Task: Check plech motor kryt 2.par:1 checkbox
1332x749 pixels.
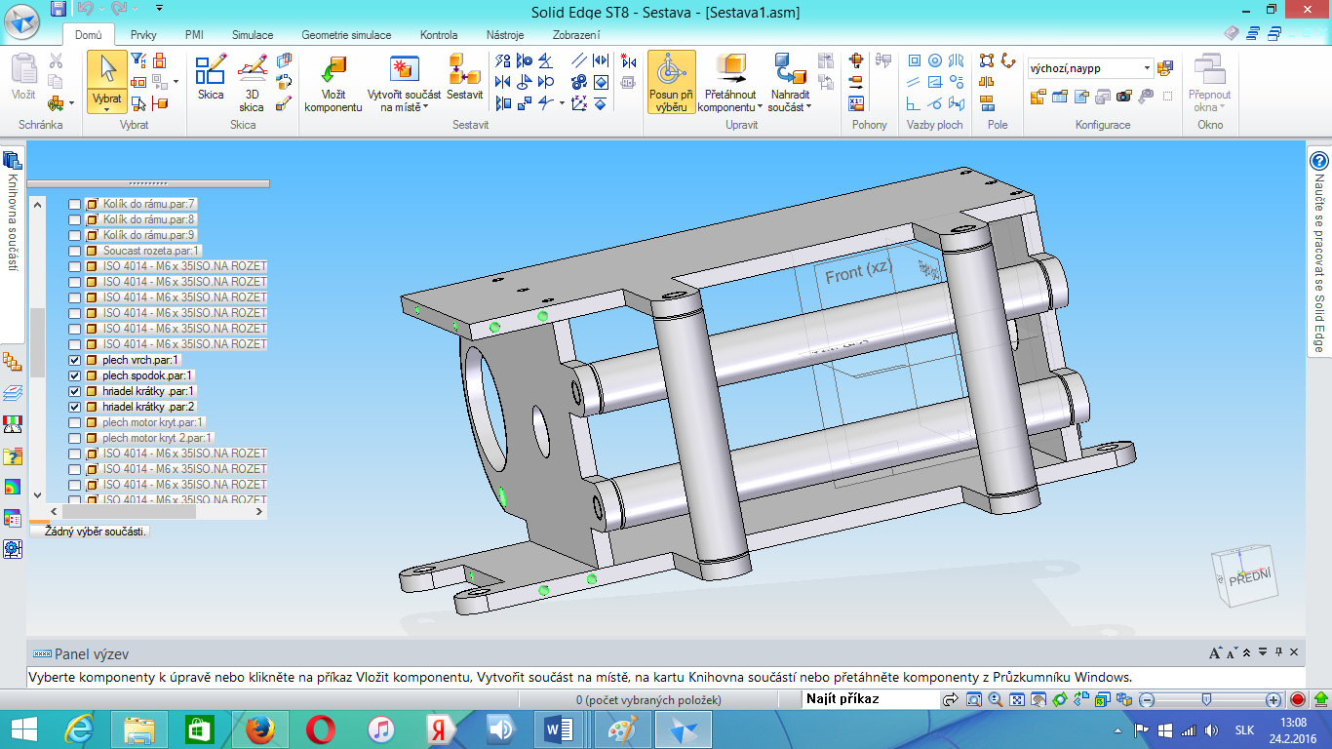Action: click(75, 438)
